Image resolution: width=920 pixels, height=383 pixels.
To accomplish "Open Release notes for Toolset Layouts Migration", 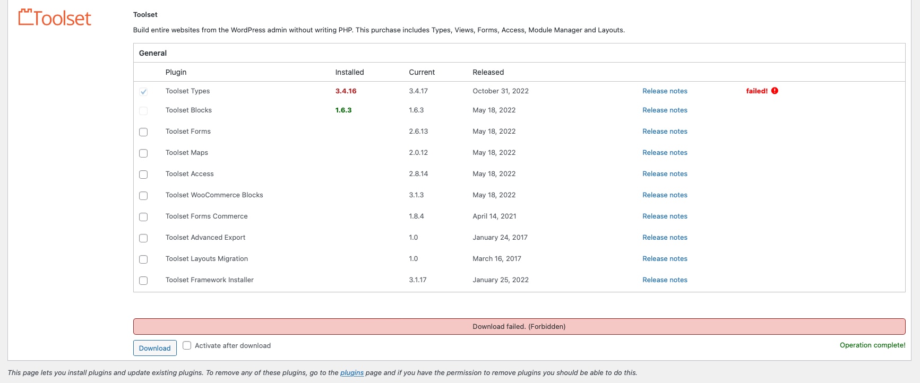I will (665, 259).
